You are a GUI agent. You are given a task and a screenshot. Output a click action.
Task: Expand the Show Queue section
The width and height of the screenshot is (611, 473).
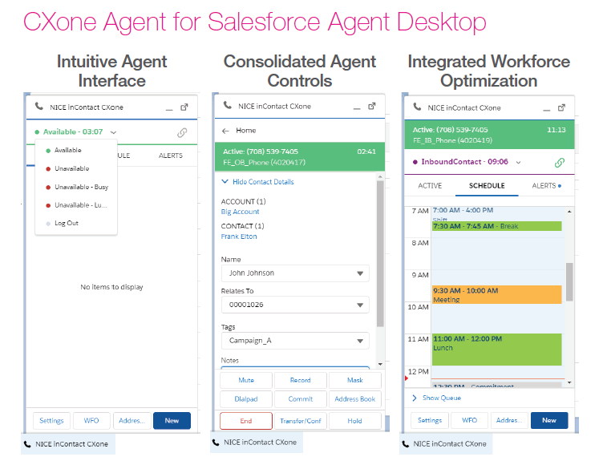[437, 398]
